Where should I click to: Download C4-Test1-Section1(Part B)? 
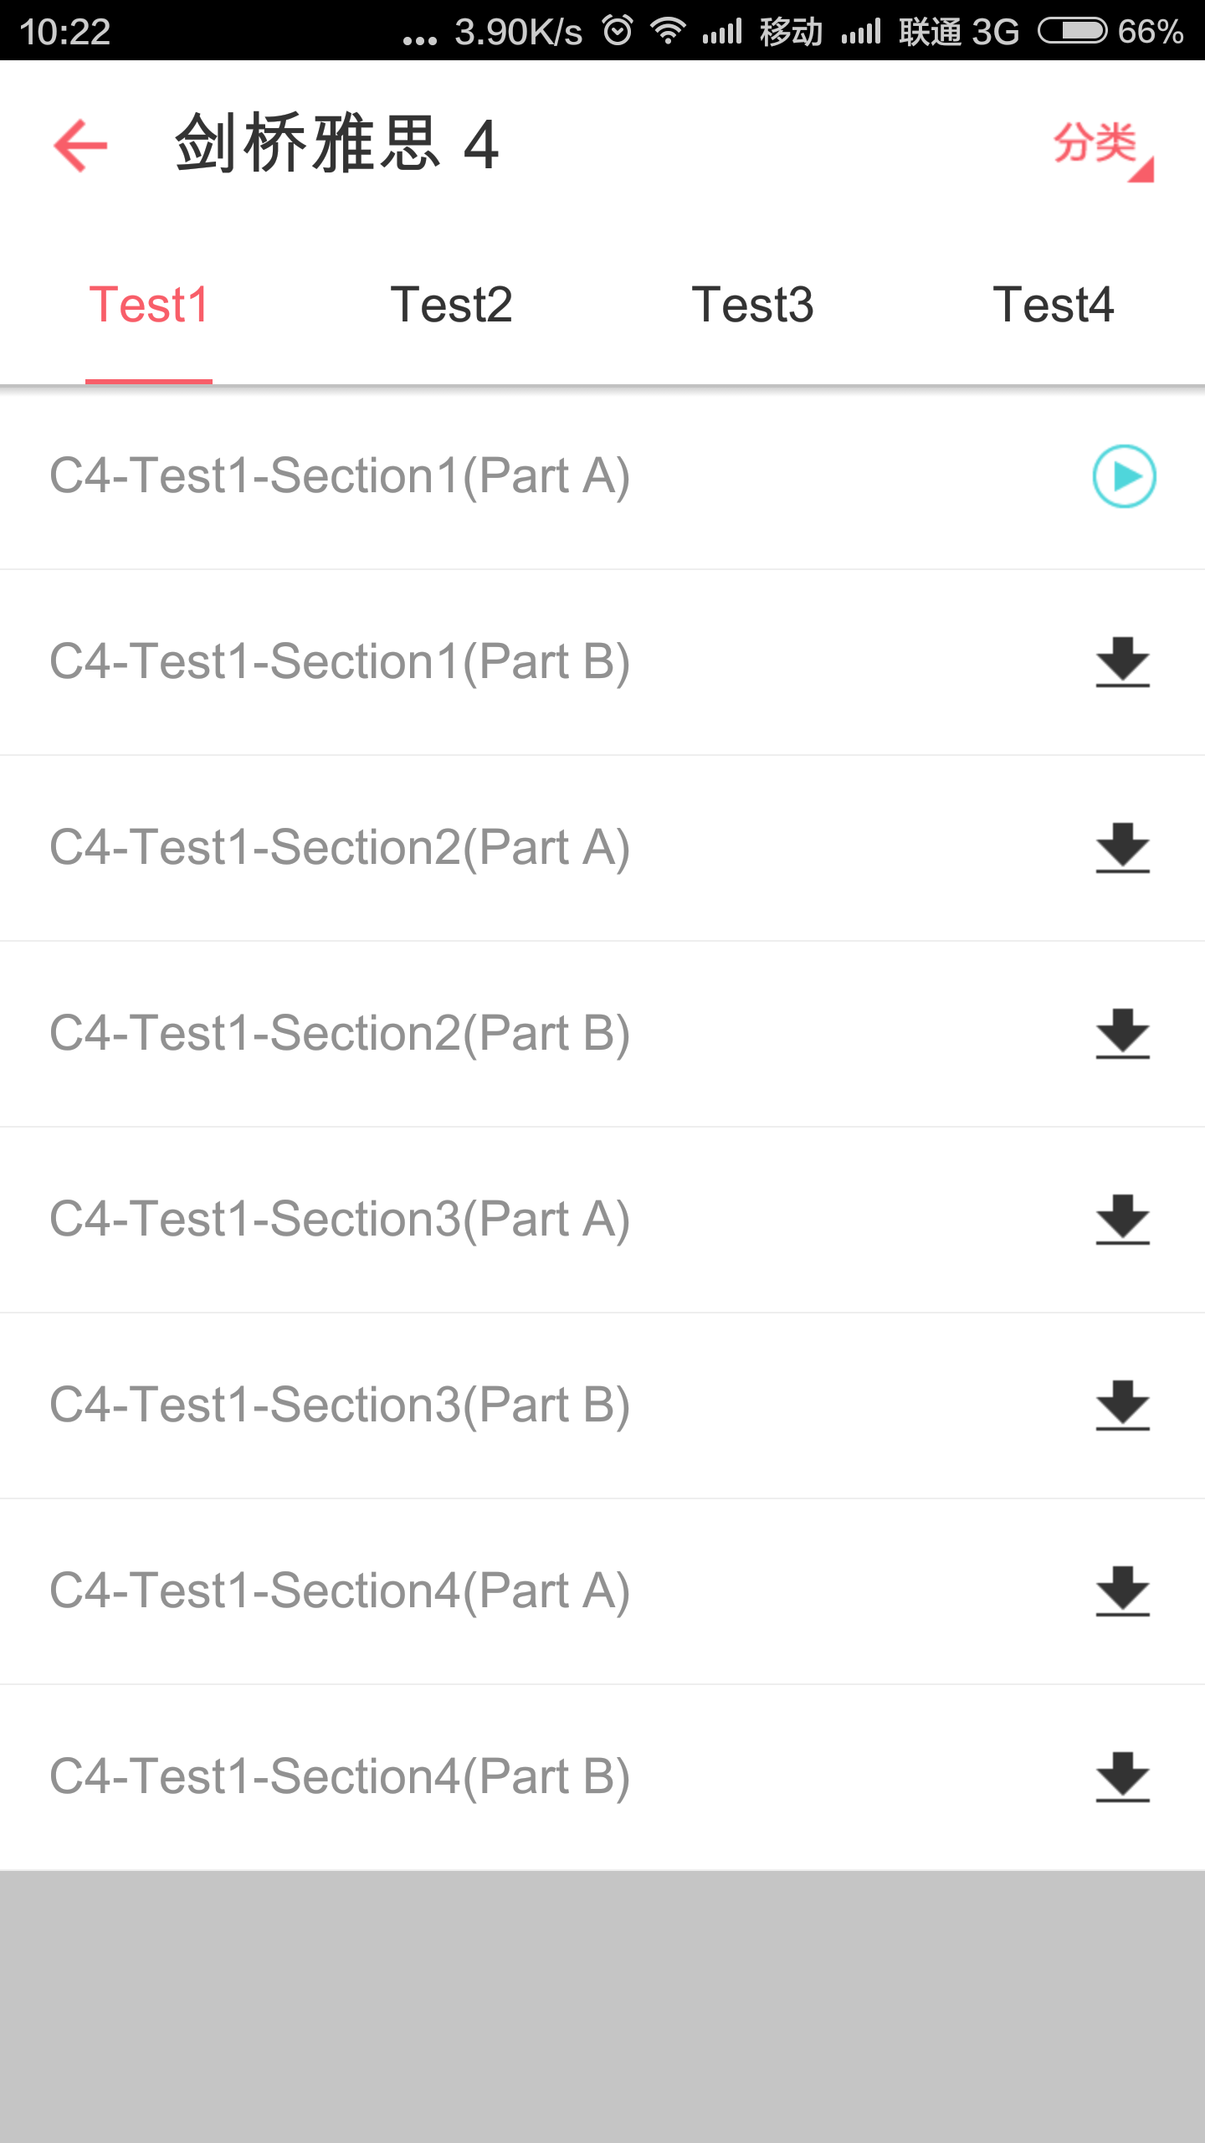pos(1122,662)
